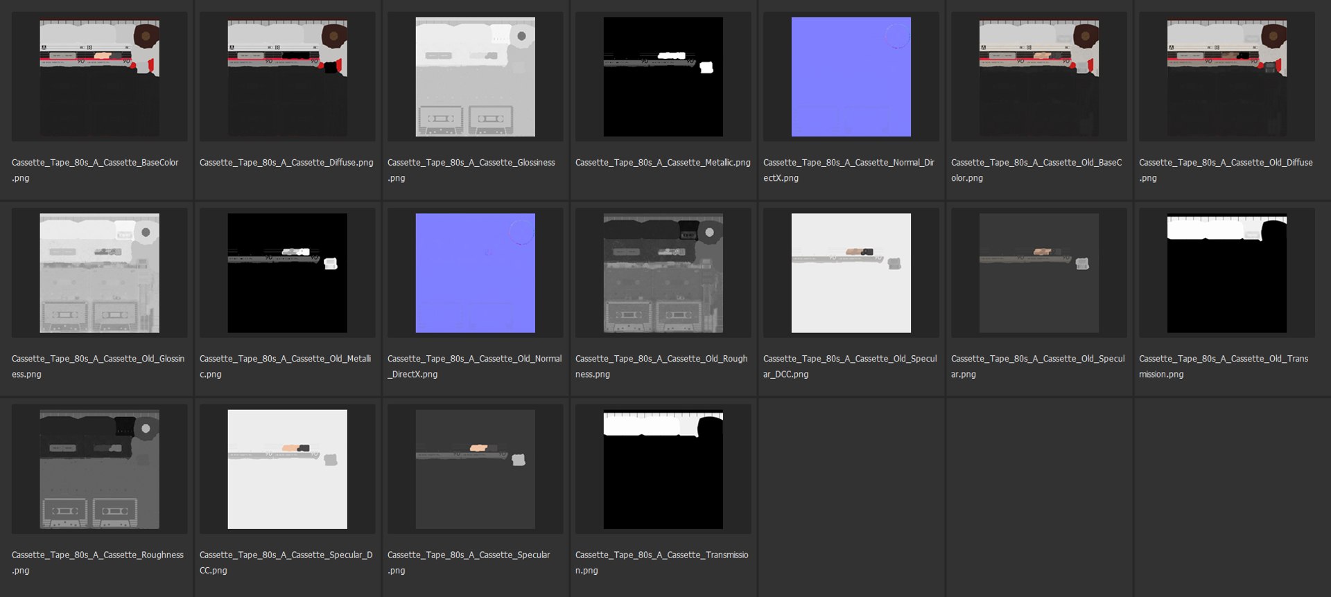This screenshot has height=597, width=1331.
Task: Select the Cassette_Old_Metallic thumbnail
Action: click(287, 273)
